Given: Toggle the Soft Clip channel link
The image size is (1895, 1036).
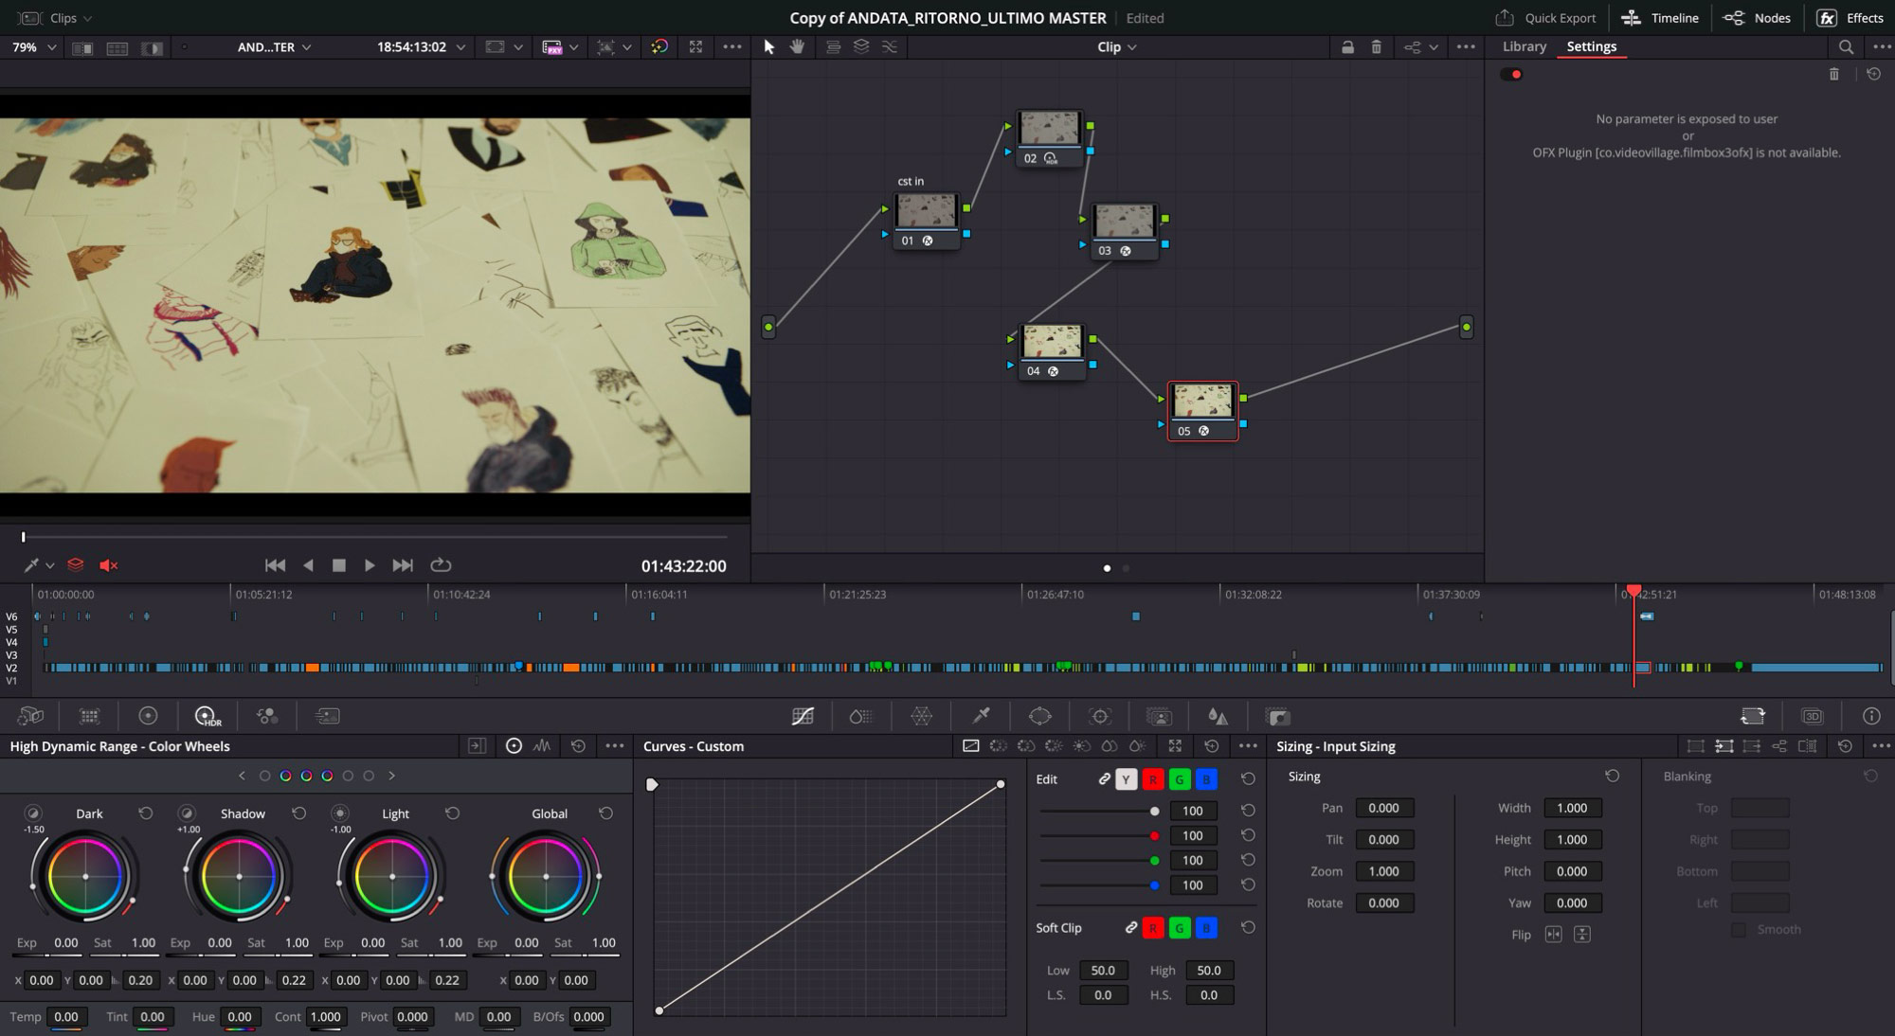Looking at the screenshot, I should 1130,927.
